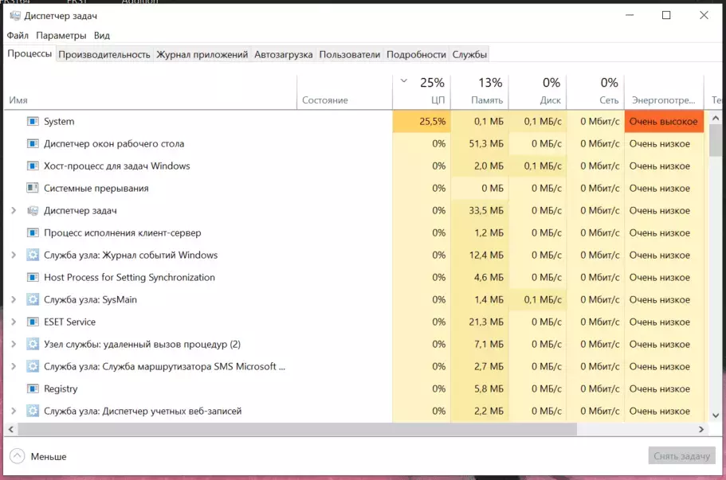Viewport: 726px width, 480px height.
Task: Select the Процессы tab
Action: point(29,53)
